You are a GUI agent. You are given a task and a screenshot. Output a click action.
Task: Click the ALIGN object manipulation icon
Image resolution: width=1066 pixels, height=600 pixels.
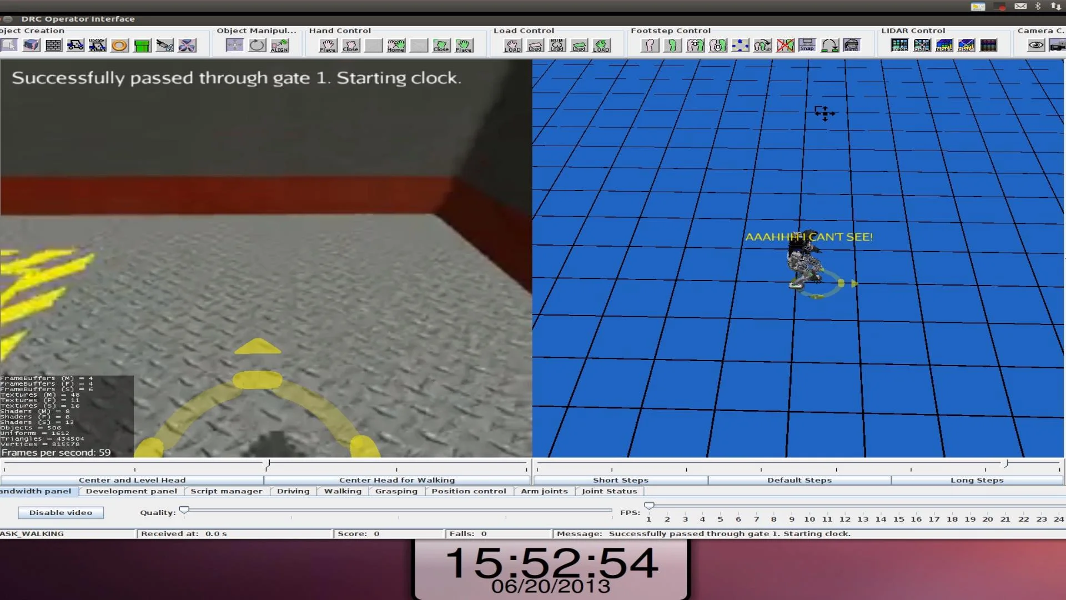280,46
